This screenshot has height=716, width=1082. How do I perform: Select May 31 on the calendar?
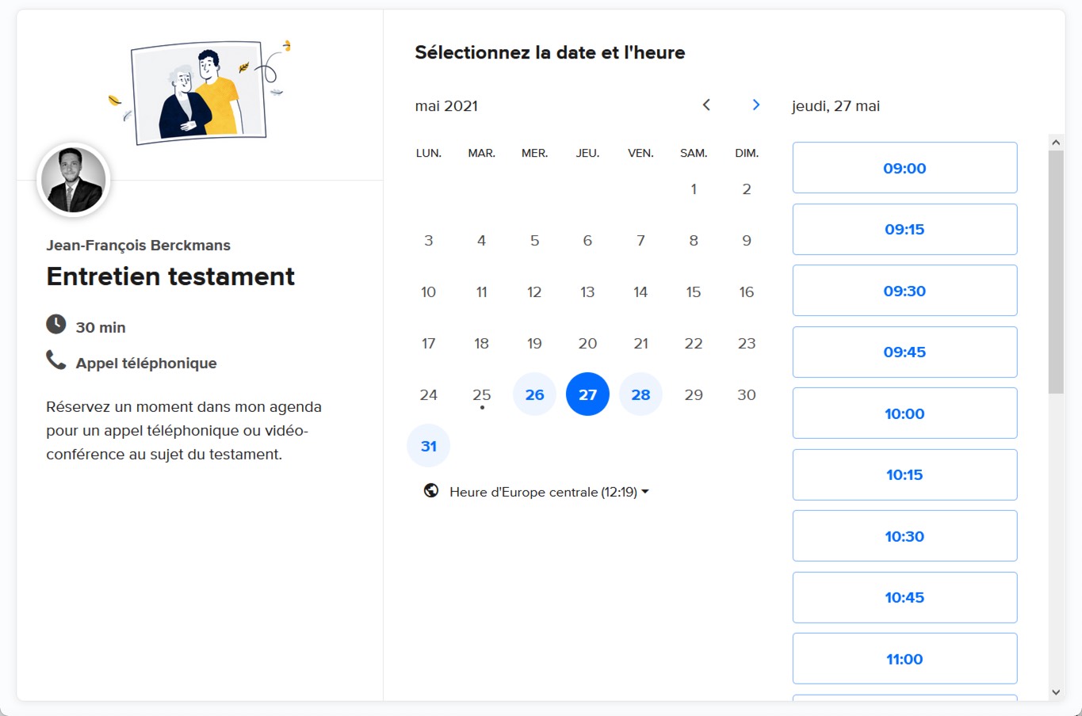(x=428, y=446)
